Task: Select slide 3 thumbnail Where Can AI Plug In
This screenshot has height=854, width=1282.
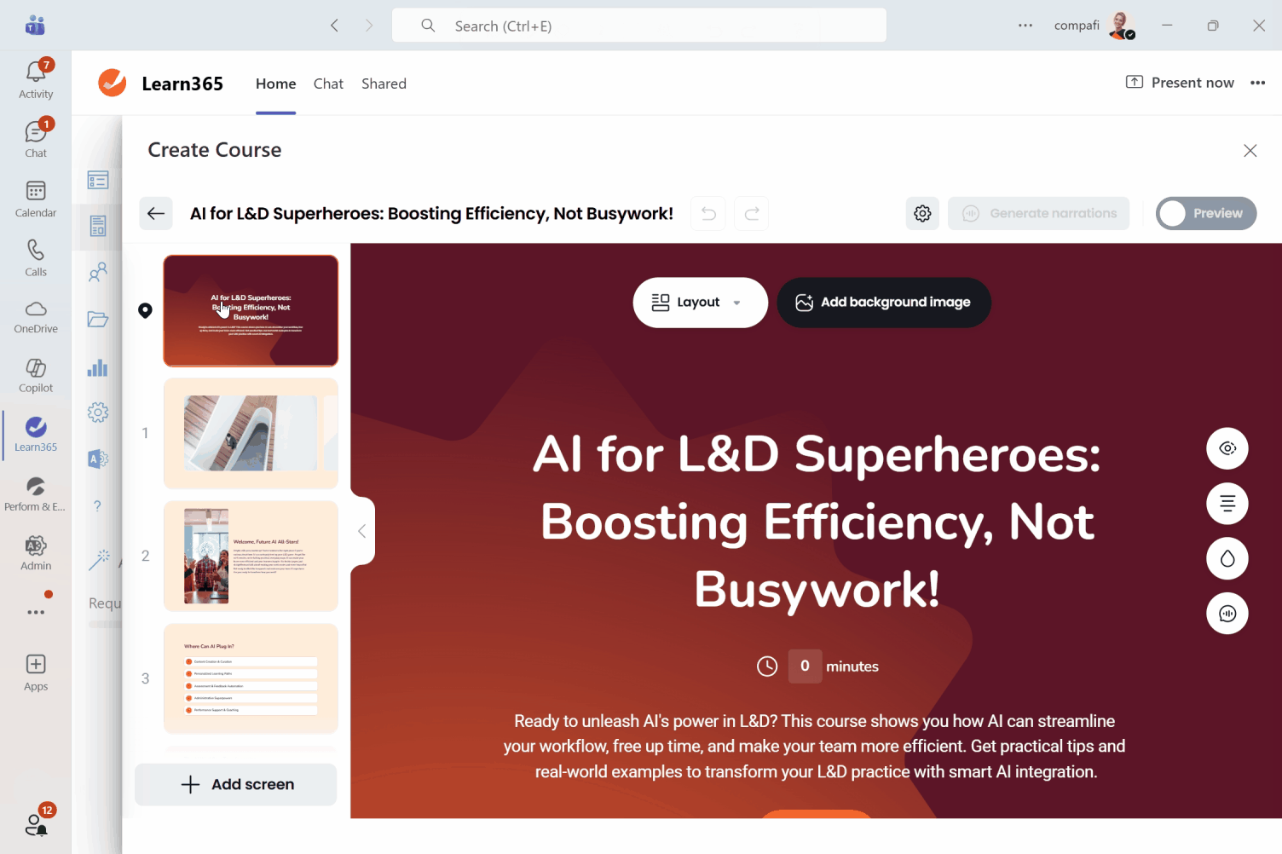Action: 251,678
